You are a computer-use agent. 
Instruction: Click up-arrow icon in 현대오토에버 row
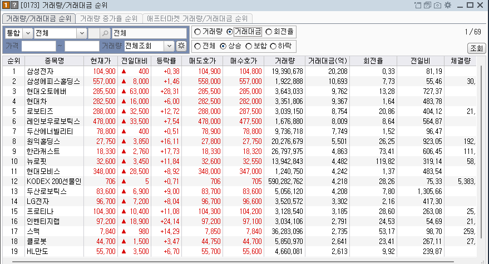tap(124, 91)
